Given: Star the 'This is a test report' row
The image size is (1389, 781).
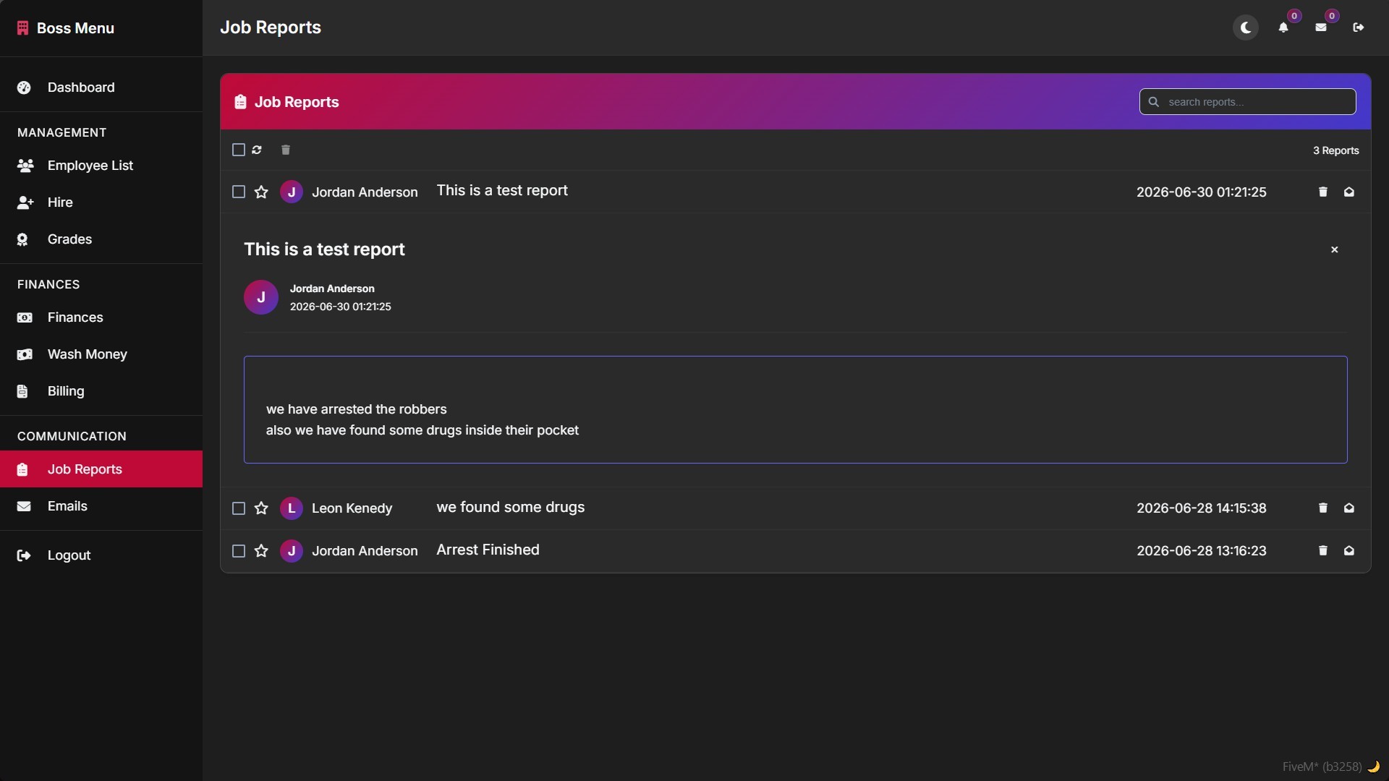Looking at the screenshot, I should click(x=261, y=192).
